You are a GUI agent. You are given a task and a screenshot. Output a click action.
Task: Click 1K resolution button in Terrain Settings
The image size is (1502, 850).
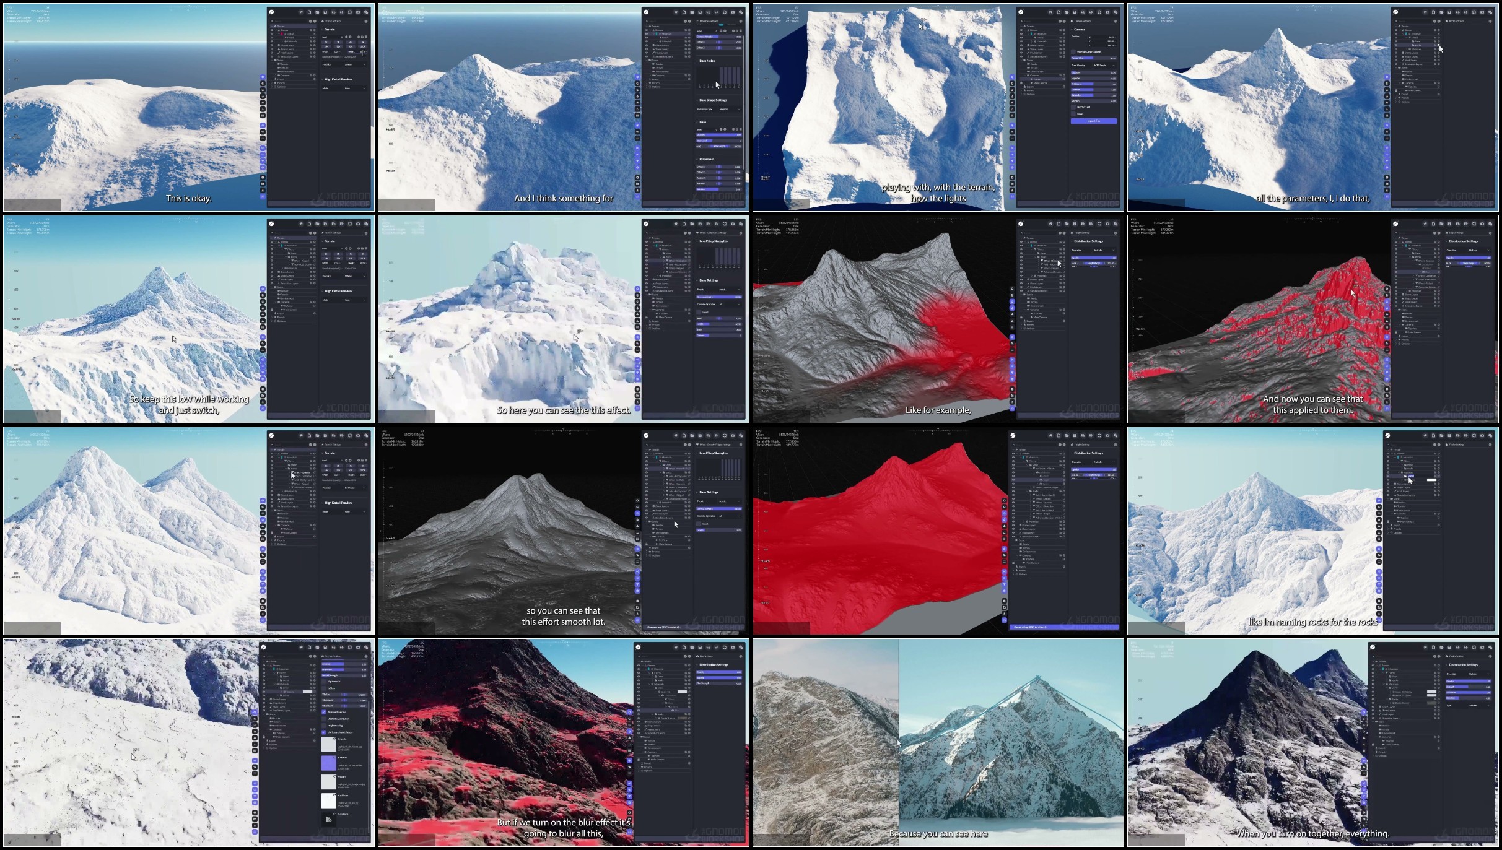click(326, 43)
